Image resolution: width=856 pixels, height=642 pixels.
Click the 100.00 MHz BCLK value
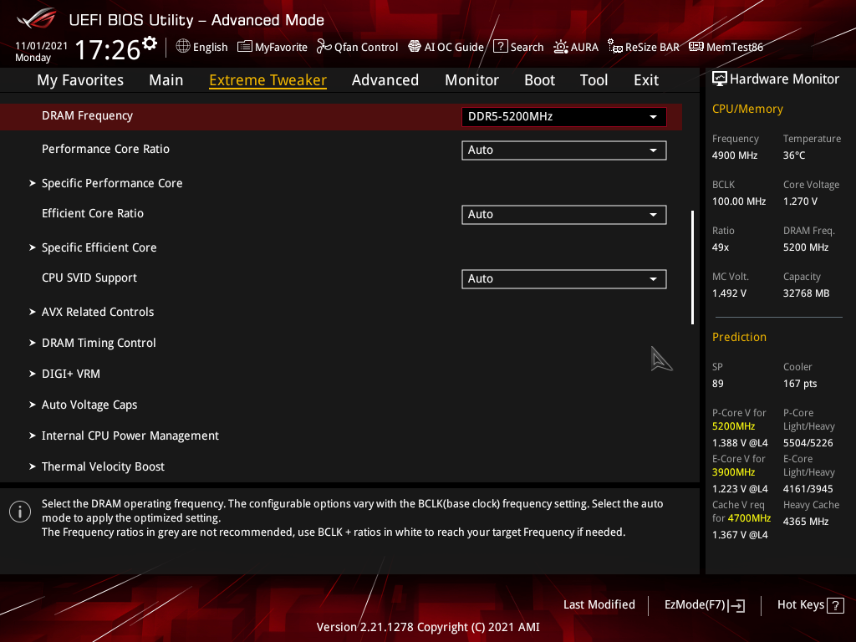tap(739, 201)
